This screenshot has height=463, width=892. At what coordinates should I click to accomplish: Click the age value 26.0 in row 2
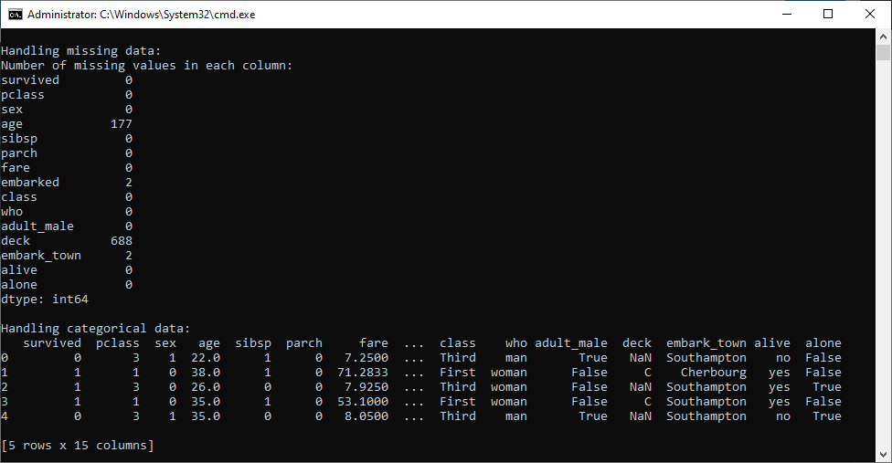[x=206, y=387]
